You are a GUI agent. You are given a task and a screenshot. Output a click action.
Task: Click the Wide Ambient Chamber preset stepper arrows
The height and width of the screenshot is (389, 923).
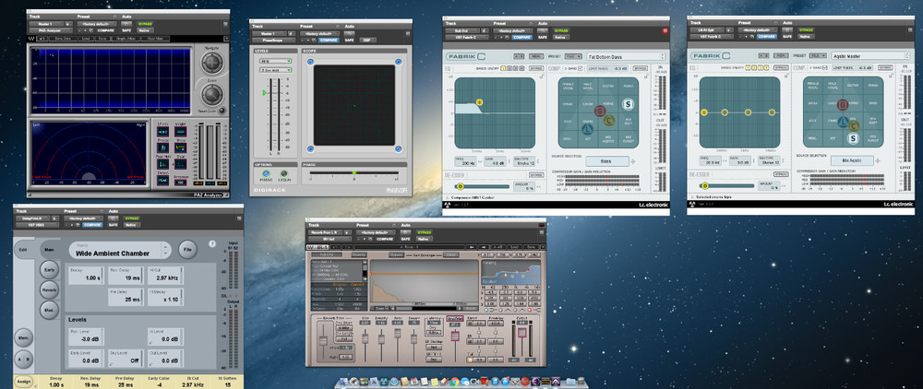[x=165, y=250]
